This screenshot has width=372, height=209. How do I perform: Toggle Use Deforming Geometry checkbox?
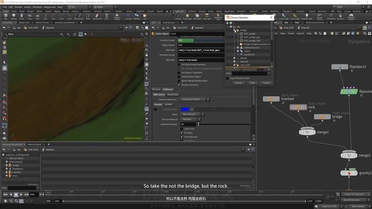pyautogui.click(x=179, y=64)
